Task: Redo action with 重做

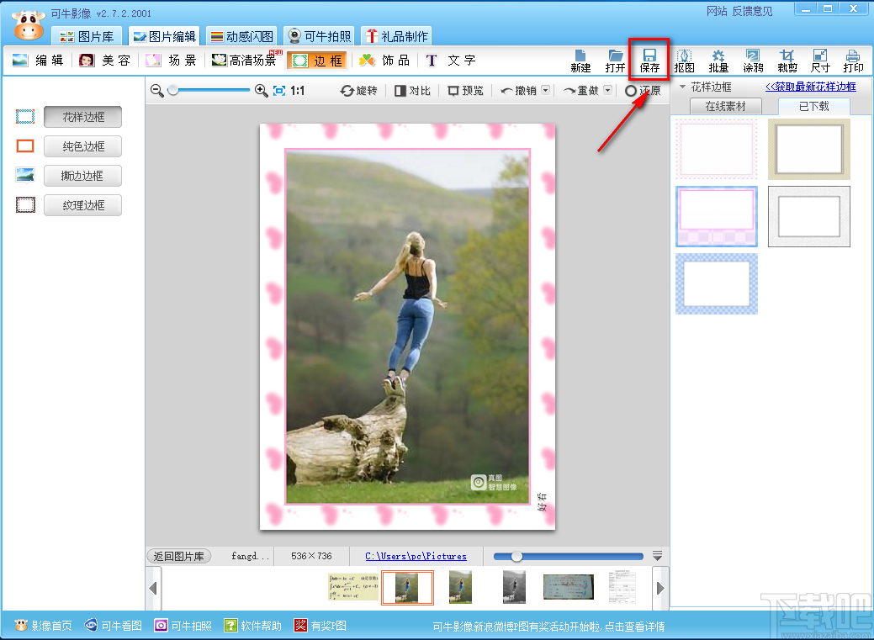Action: [x=580, y=91]
